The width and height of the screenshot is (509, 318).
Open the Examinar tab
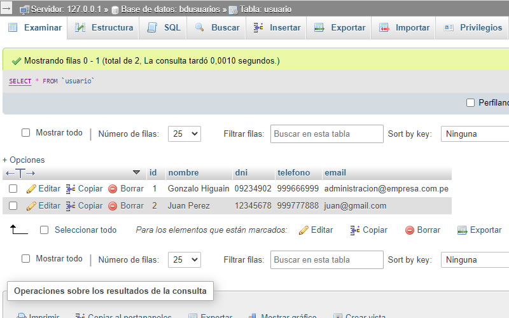34,27
